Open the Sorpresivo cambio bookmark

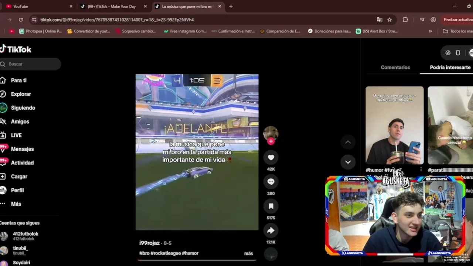click(x=136, y=31)
